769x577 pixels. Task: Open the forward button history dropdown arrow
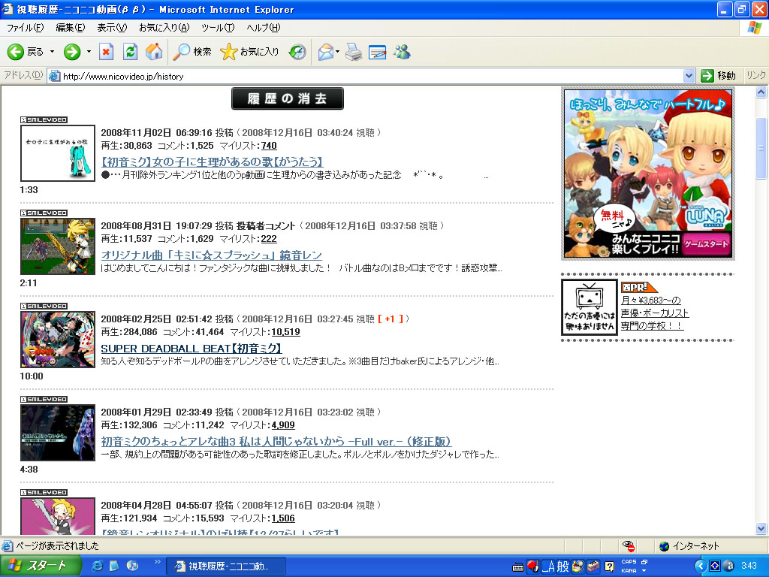[x=89, y=52]
